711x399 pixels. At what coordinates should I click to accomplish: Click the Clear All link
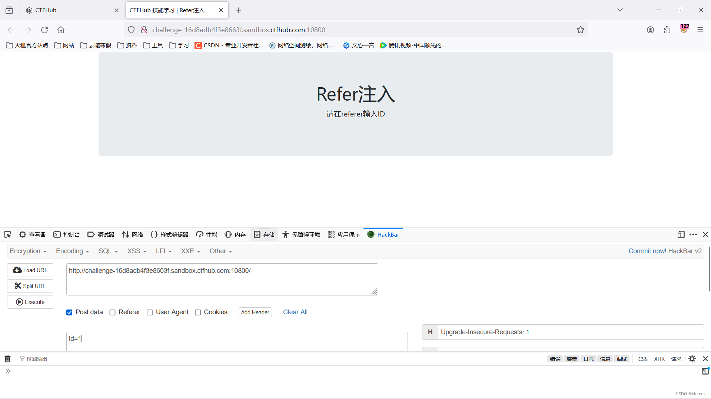[295, 312]
